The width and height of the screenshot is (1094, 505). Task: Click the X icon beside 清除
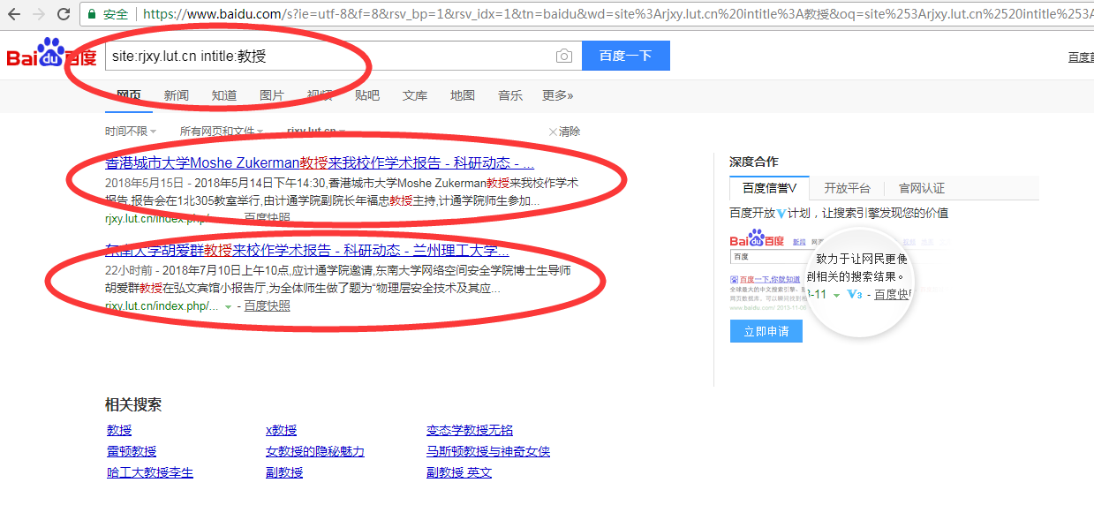pyautogui.click(x=553, y=132)
